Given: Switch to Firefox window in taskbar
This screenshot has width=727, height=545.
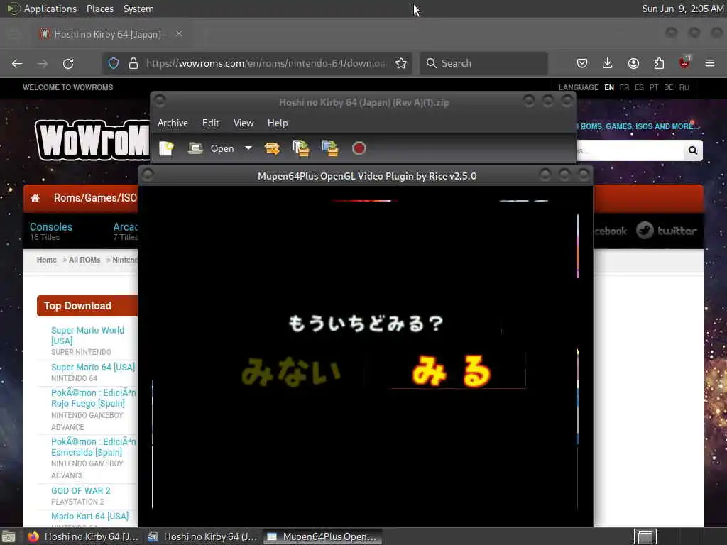Looking at the screenshot, I should pyautogui.click(x=84, y=536).
